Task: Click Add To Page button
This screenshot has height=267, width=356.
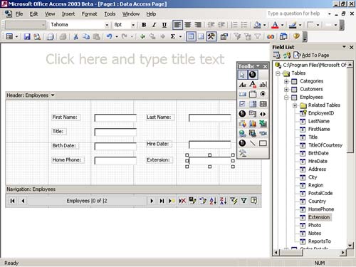Action: [311, 56]
